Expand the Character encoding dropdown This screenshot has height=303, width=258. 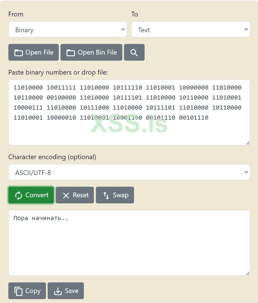coord(129,172)
